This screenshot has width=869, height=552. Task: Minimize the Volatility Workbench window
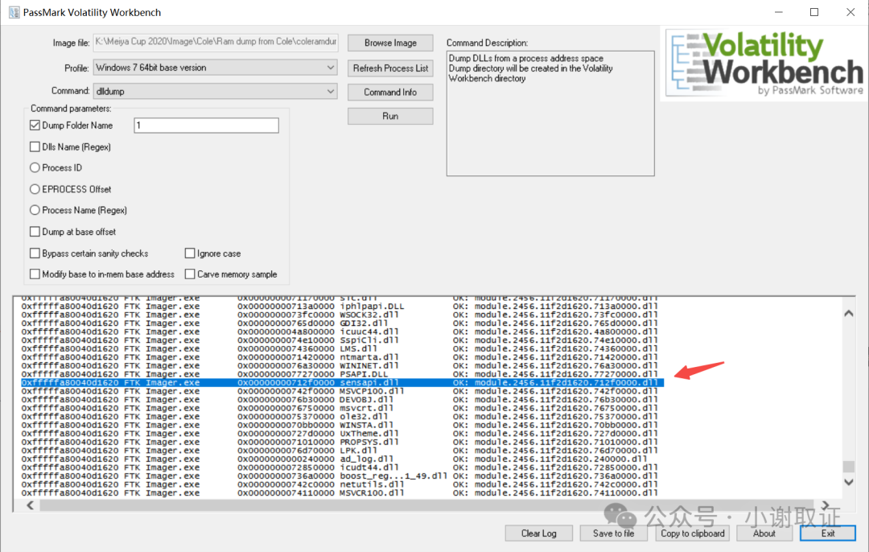pyautogui.click(x=779, y=12)
